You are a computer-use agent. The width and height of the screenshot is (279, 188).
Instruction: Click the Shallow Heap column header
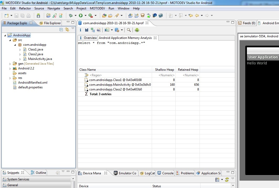(x=164, y=70)
